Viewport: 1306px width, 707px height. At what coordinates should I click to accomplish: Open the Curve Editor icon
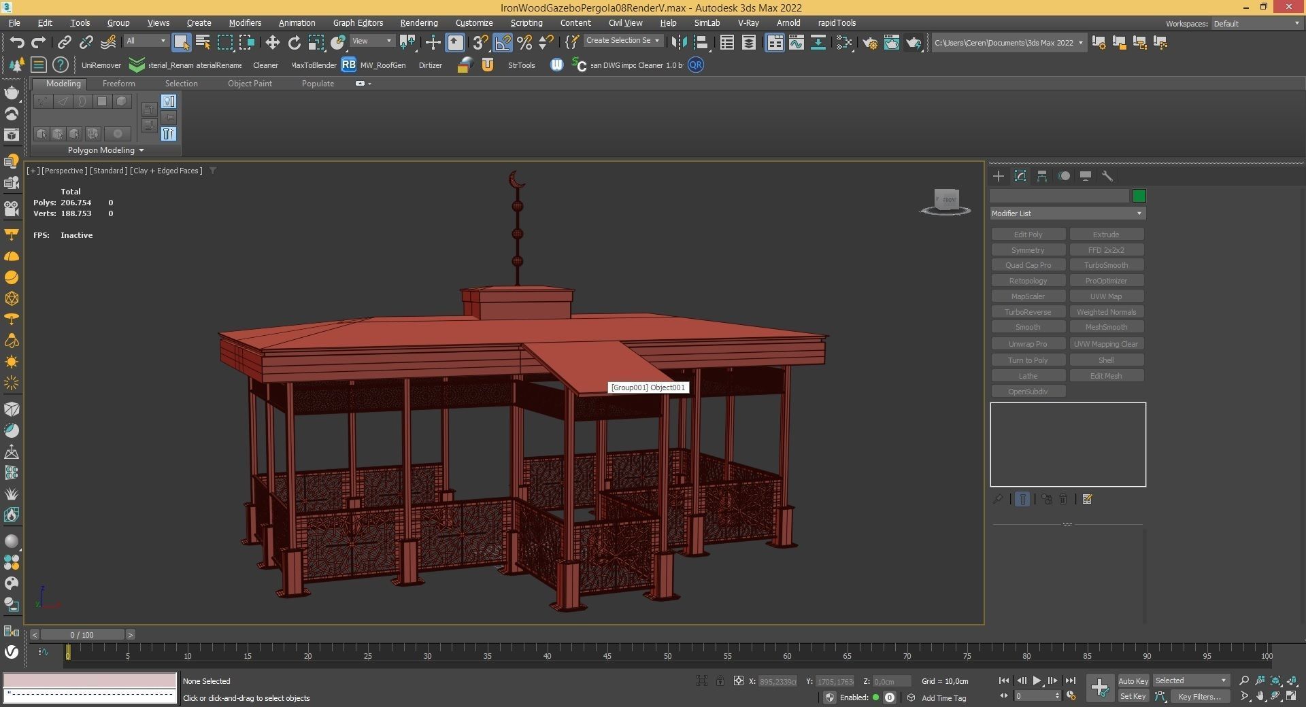tap(796, 42)
